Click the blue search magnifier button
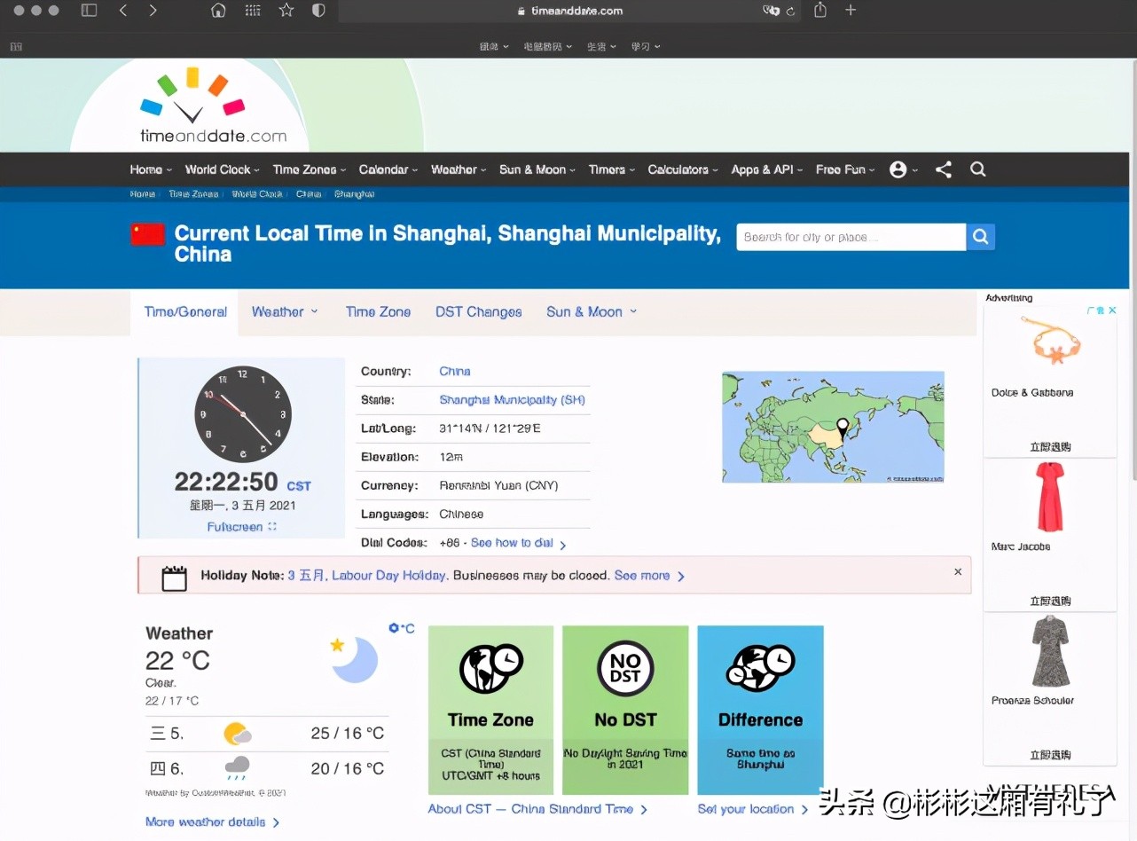1137x841 pixels. point(980,237)
